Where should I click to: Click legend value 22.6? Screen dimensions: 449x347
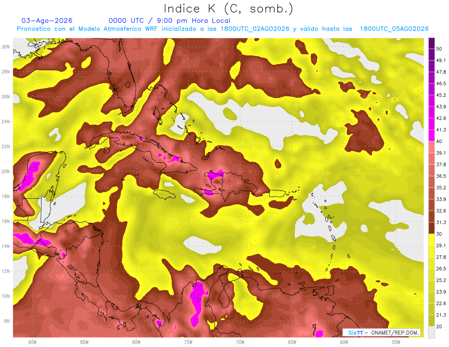tap(442, 303)
